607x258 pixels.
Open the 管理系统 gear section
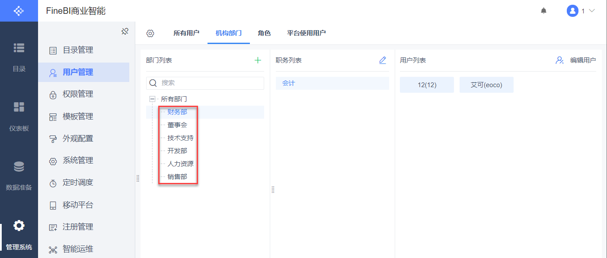click(x=19, y=233)
